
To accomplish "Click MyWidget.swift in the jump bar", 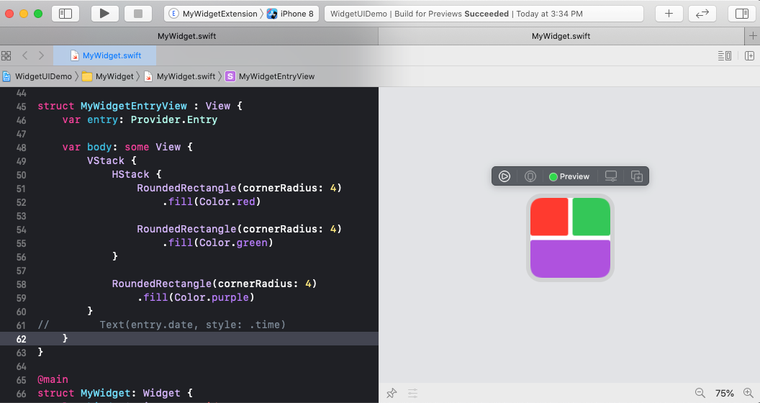I will tap(179, 76).
